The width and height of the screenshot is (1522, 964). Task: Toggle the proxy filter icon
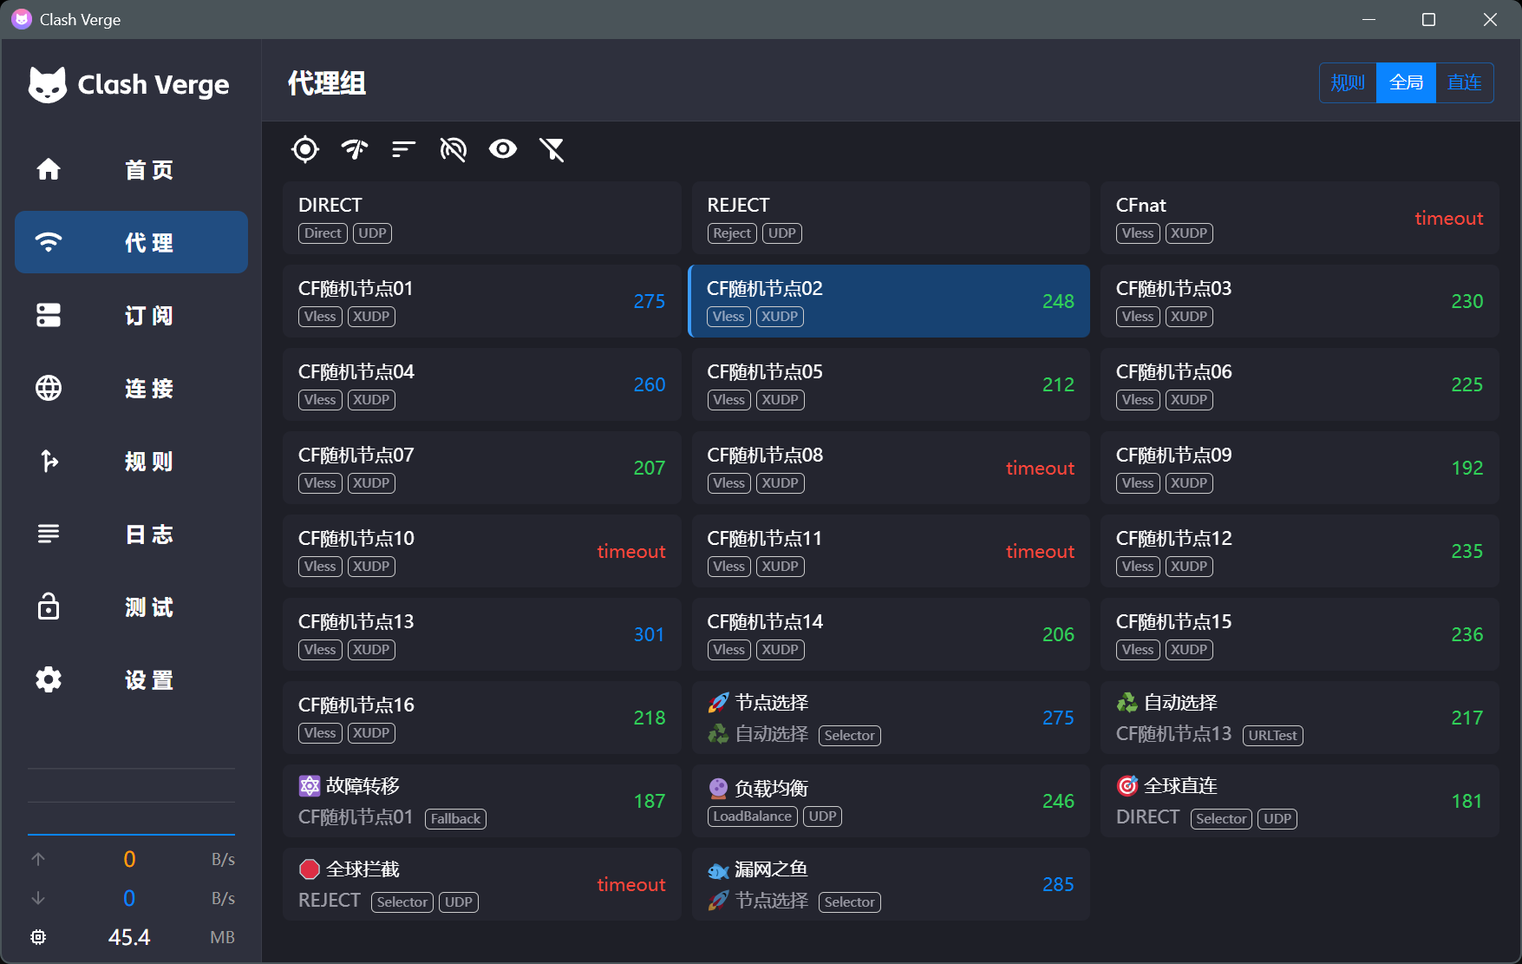552,149
